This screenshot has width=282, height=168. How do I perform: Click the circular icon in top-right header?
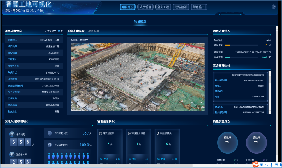point(274,7)
